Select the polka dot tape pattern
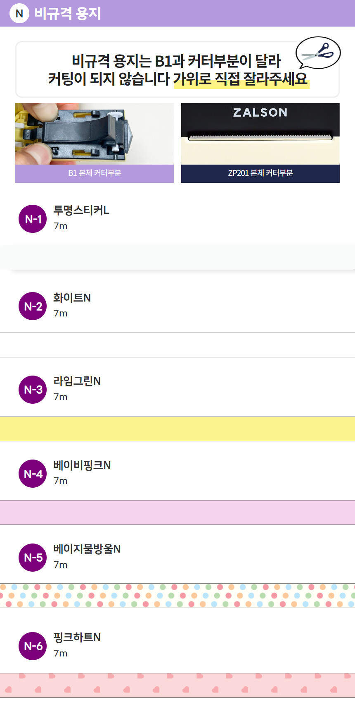 pyautogui.click(x=177, y=596)
